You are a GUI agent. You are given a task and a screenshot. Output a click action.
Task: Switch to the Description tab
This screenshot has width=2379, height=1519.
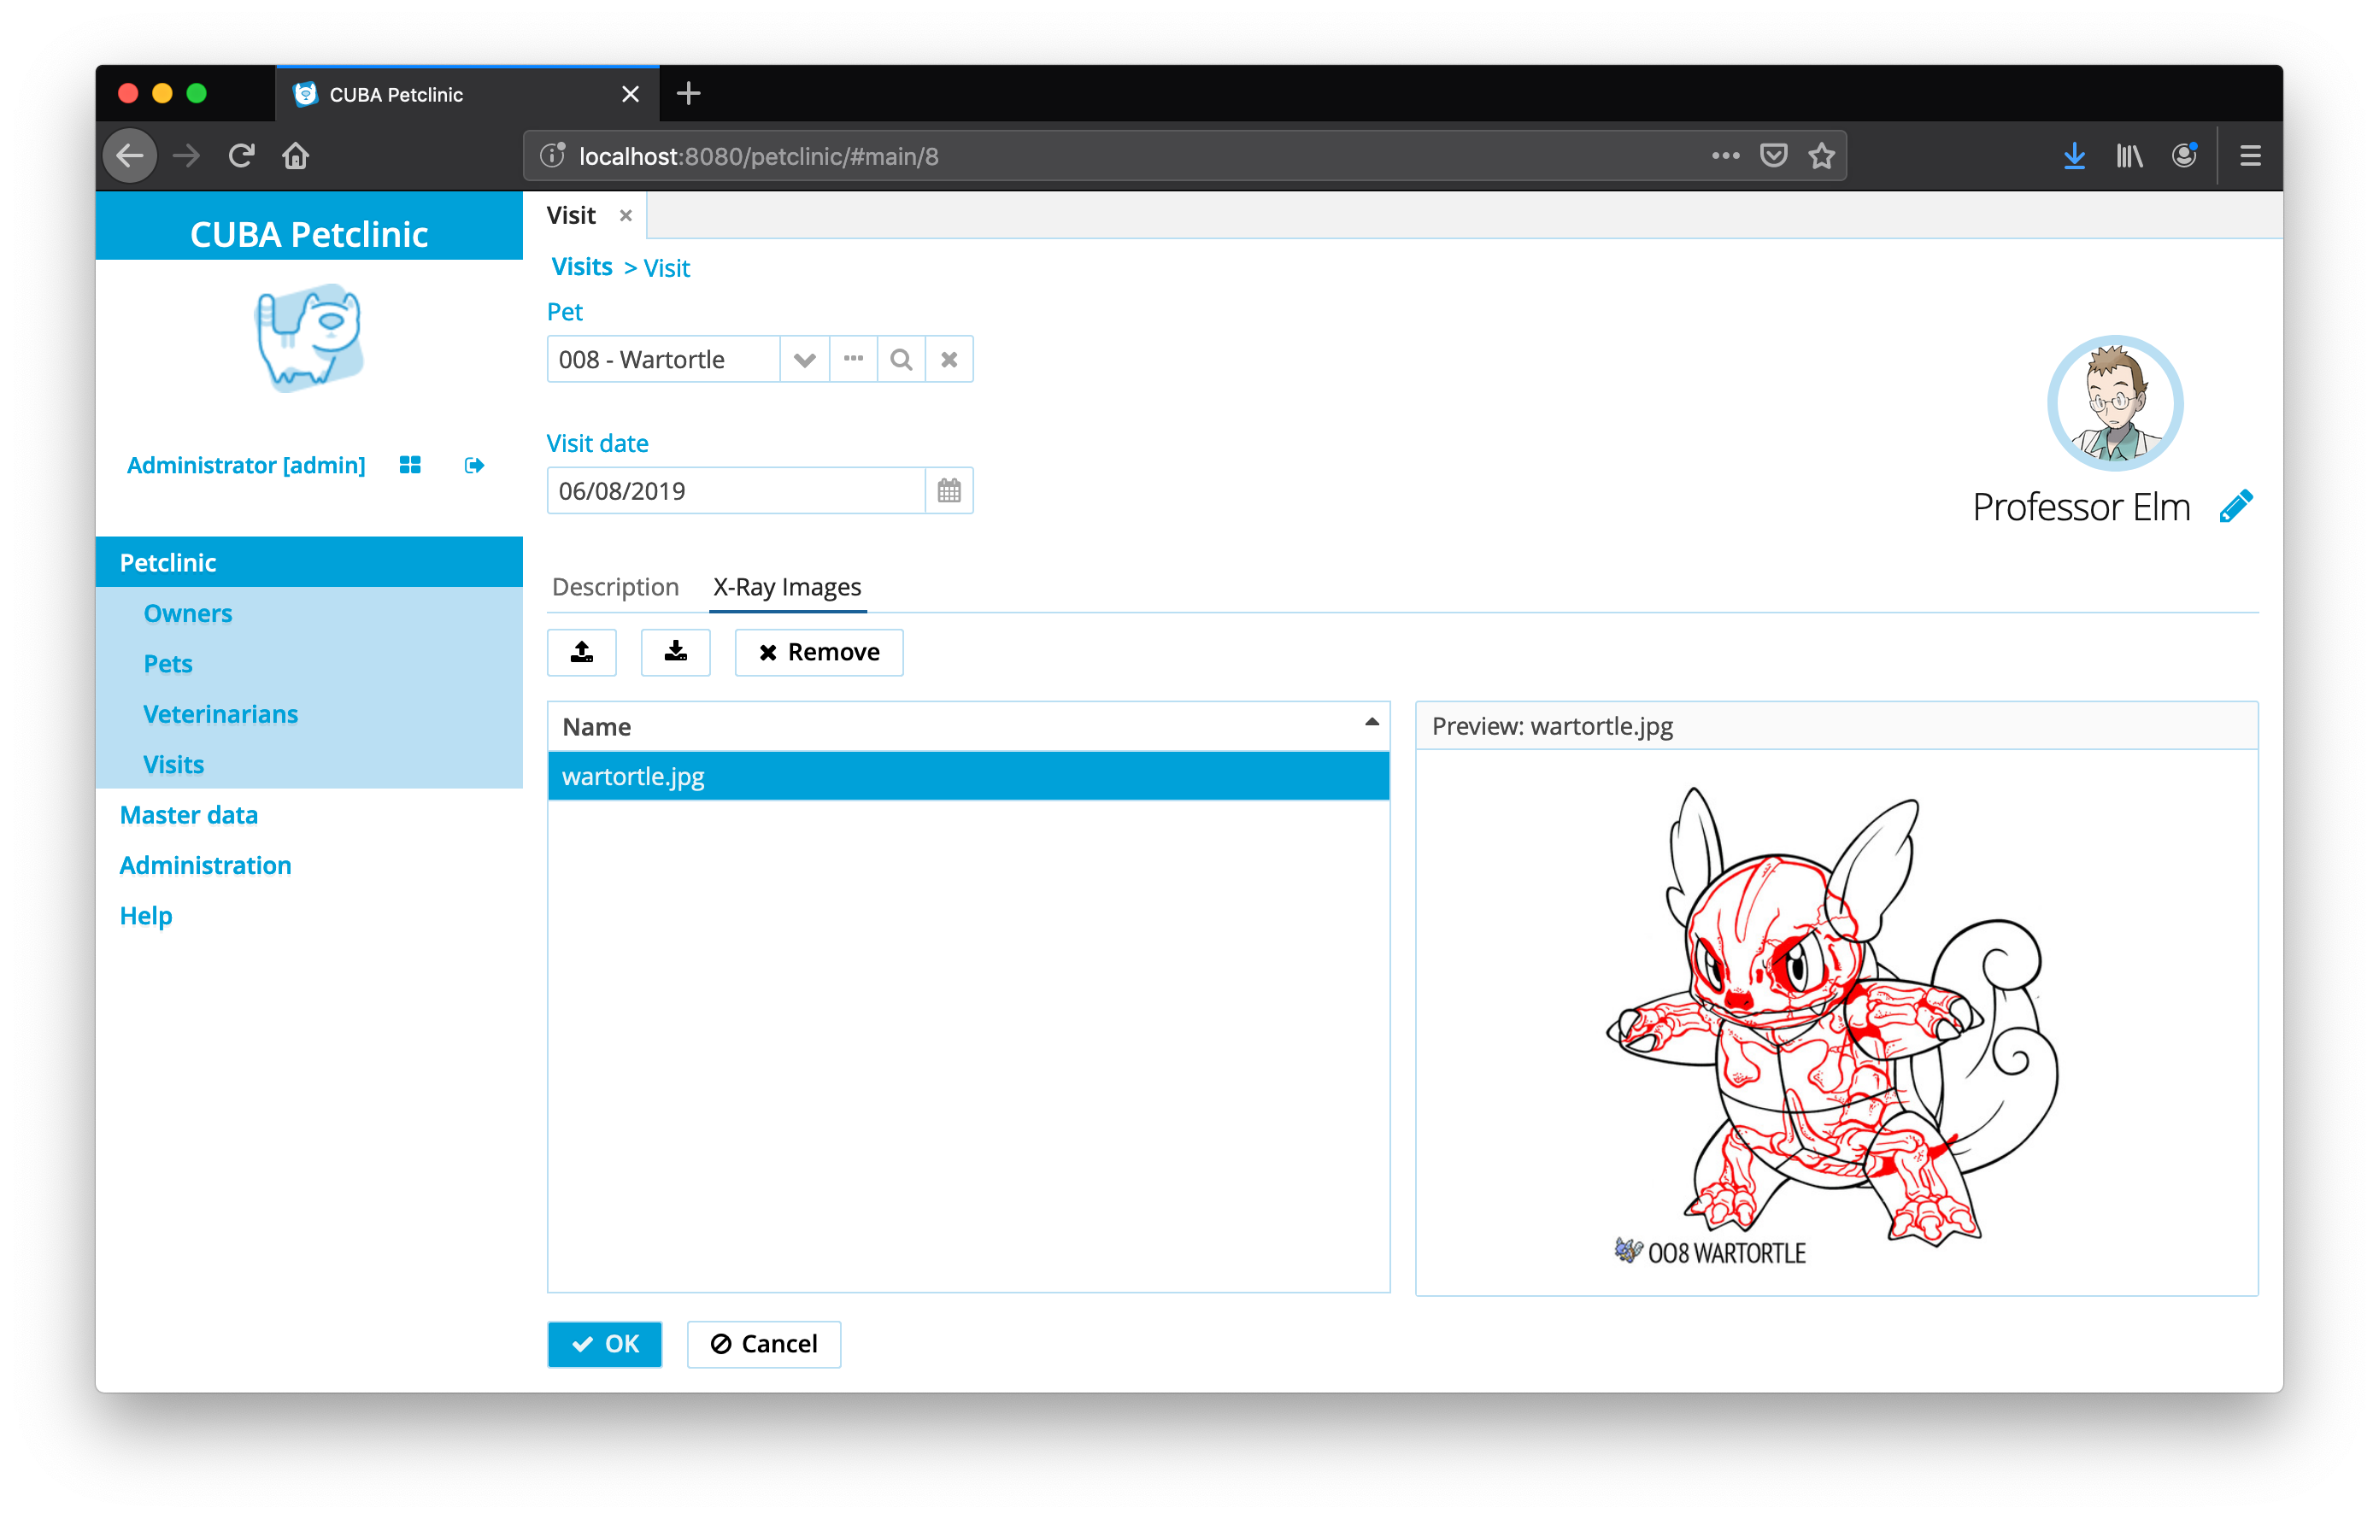click(615, 587)
